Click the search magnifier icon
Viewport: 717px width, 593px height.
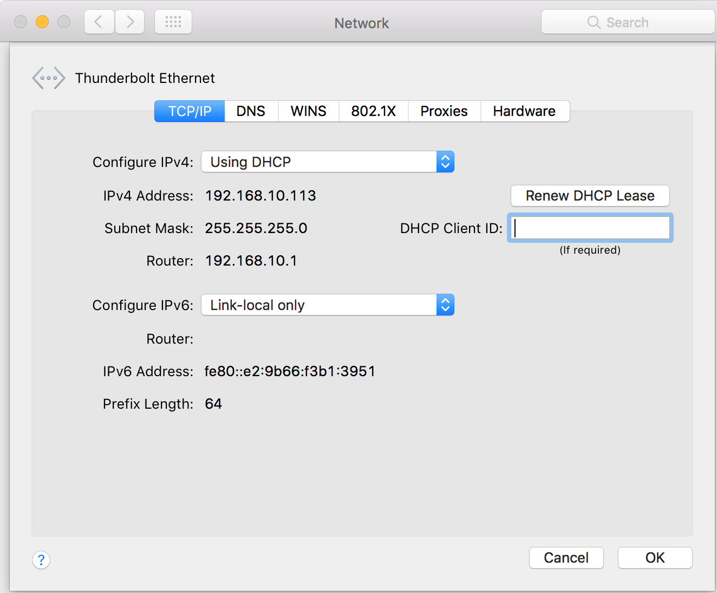point(594,22)
